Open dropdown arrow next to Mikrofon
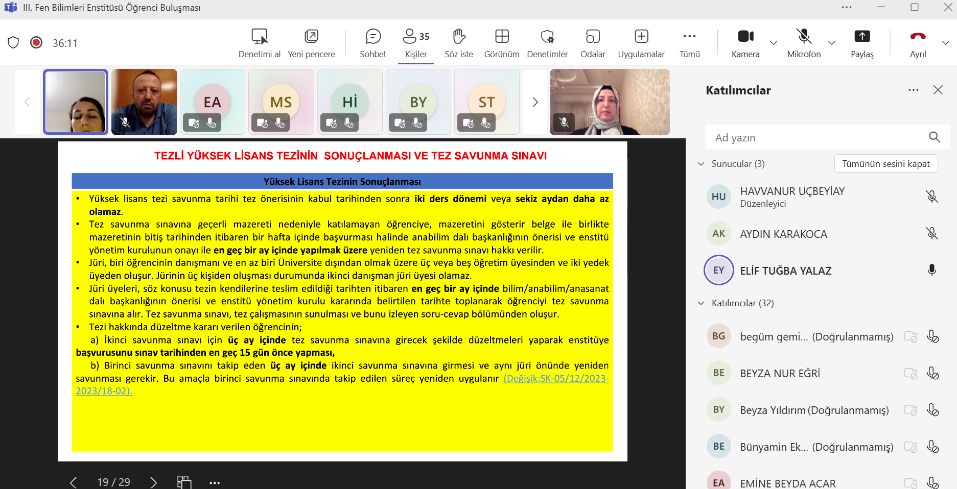Screen dimensions: 957x489 click(832, 43)
